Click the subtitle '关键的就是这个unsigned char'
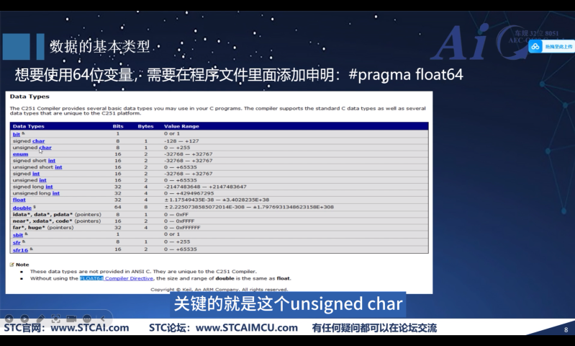575x346 pixels. click(288, 304)
